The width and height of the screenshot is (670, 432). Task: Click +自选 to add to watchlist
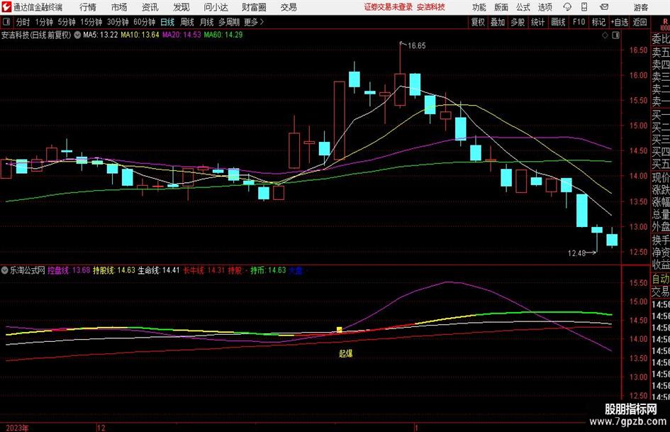620,22
